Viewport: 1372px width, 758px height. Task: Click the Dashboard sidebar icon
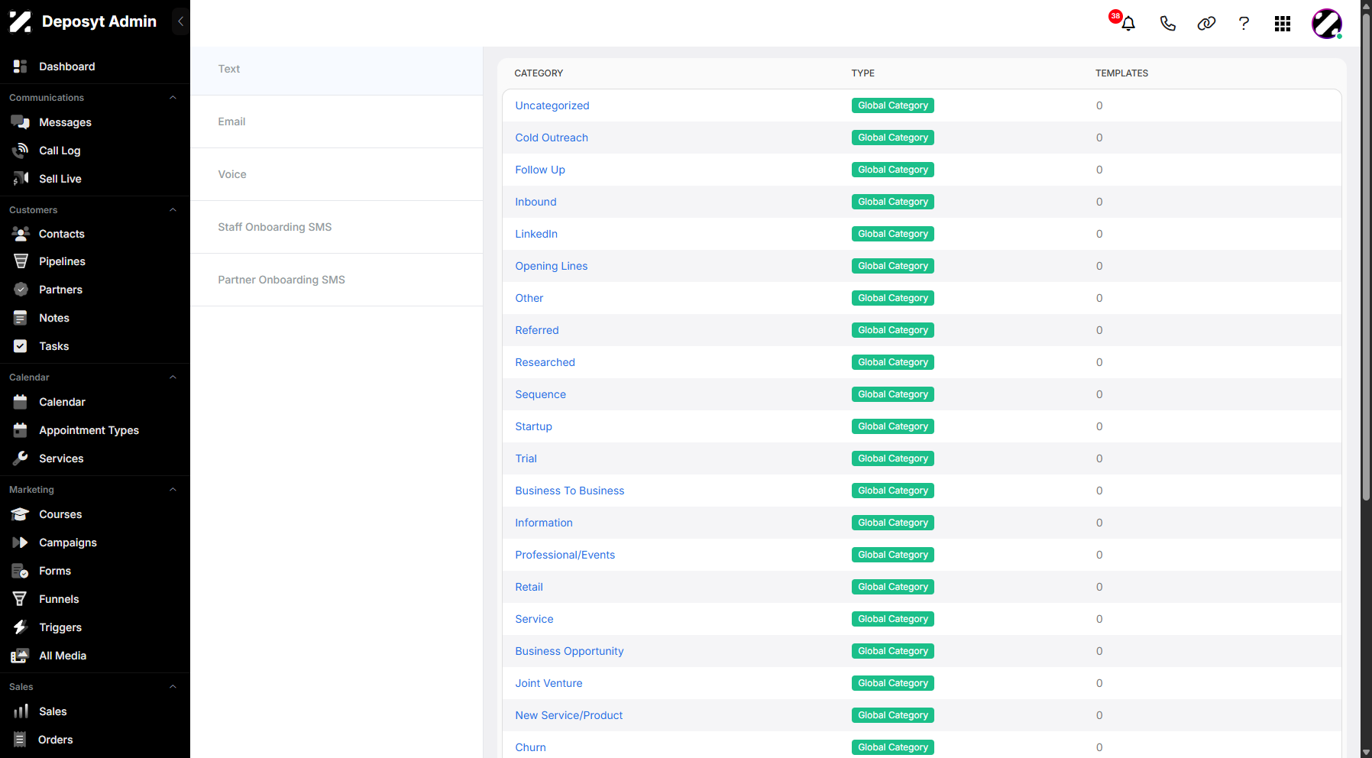(x=21, y=66)
